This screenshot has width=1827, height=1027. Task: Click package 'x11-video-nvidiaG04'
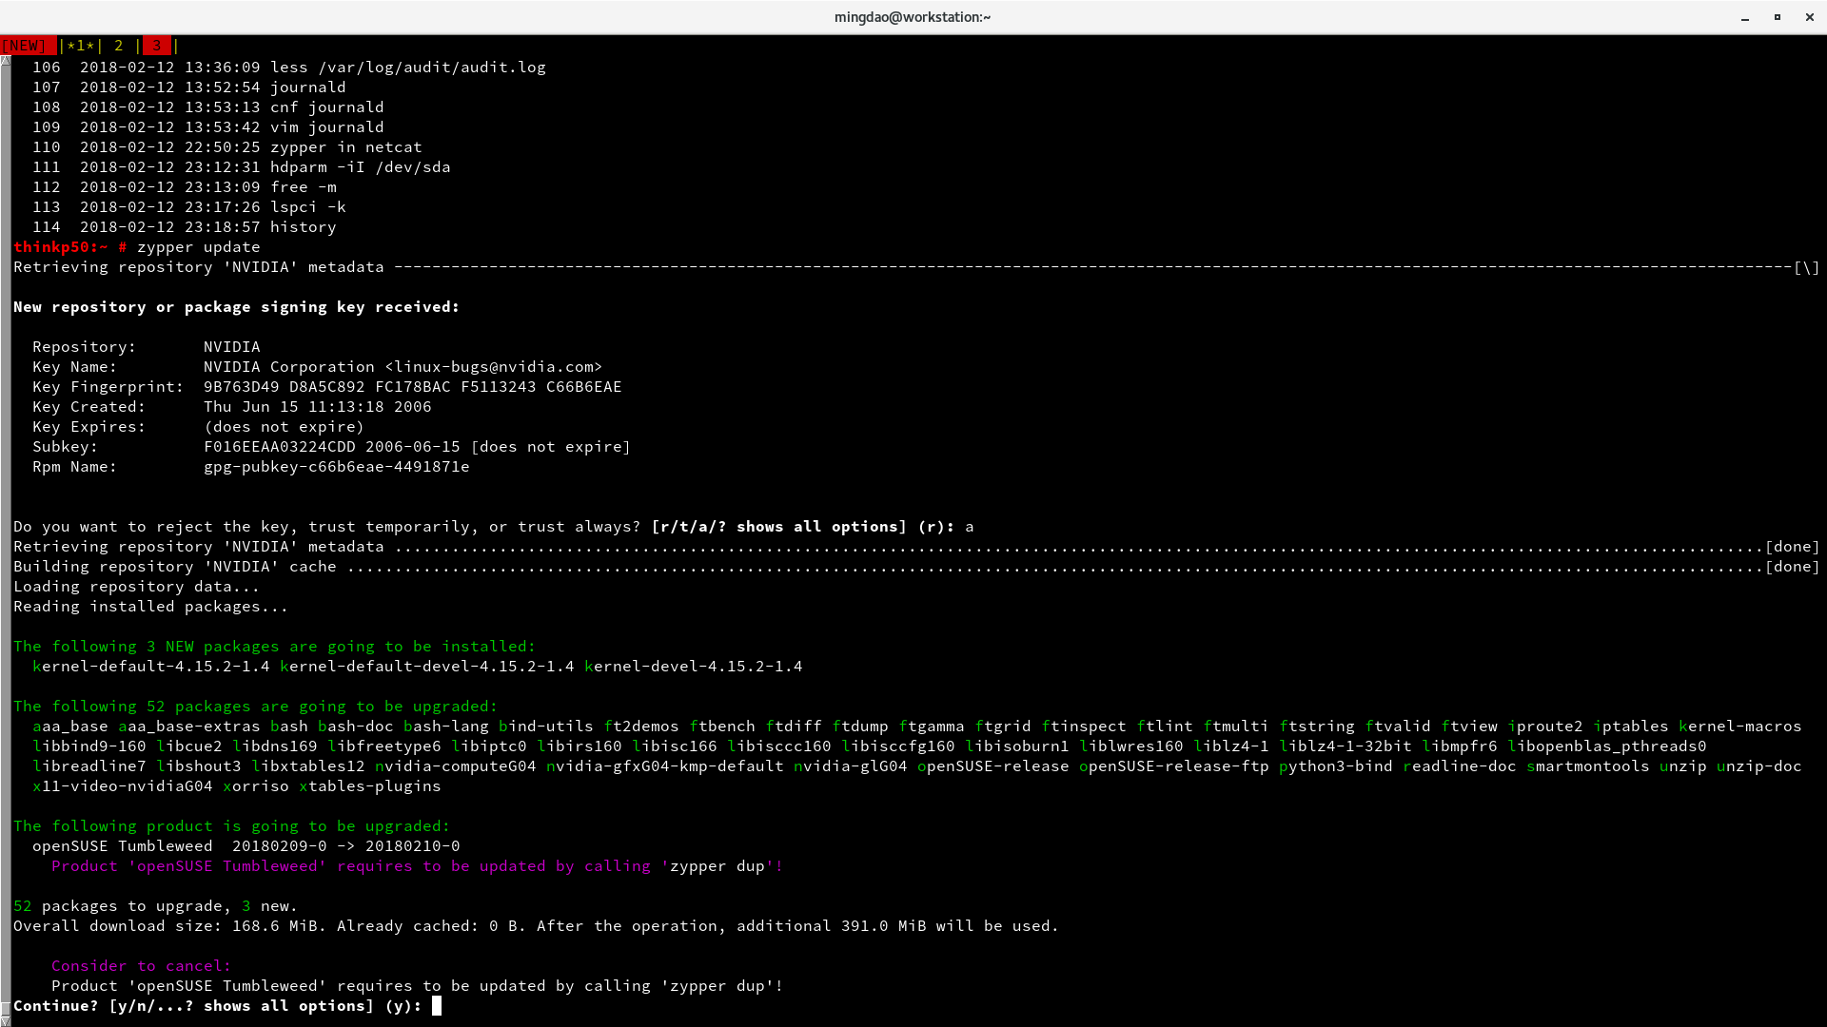[123, 786]
